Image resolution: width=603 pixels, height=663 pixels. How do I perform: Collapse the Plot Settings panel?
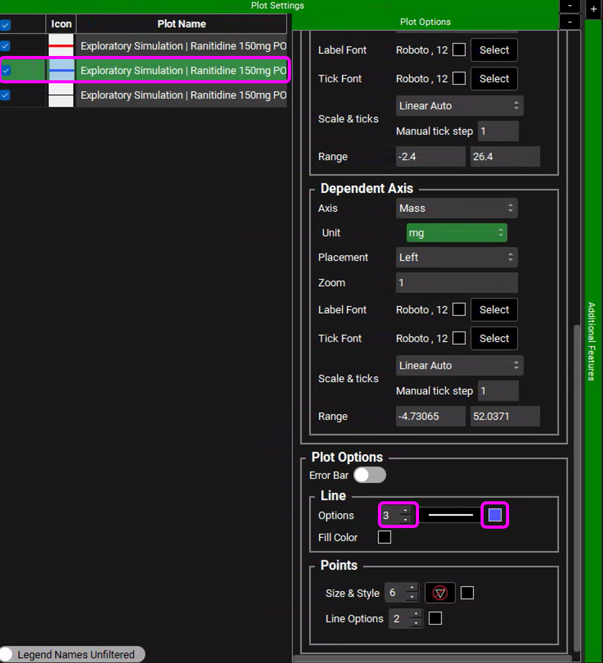click(570, 6)
